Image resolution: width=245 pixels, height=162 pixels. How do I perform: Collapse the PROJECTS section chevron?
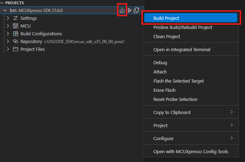click(x=2, y=3)
